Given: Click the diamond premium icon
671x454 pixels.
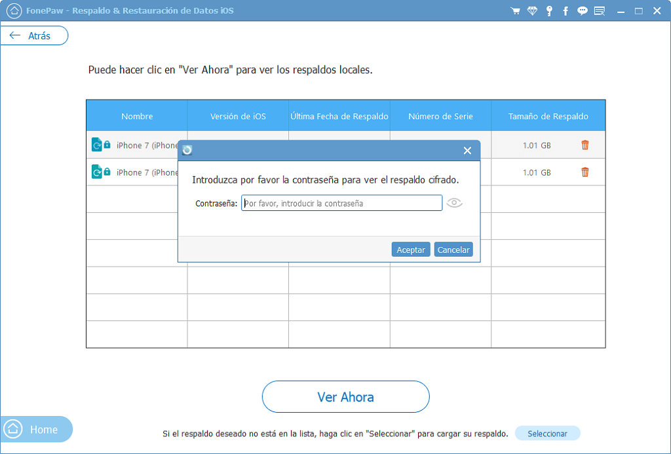Looking at the screenshot, I should click(x=532, y=11).
